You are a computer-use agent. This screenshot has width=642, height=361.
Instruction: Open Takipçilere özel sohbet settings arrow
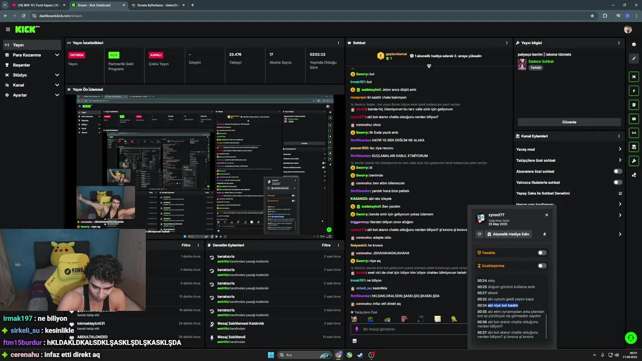620,160
